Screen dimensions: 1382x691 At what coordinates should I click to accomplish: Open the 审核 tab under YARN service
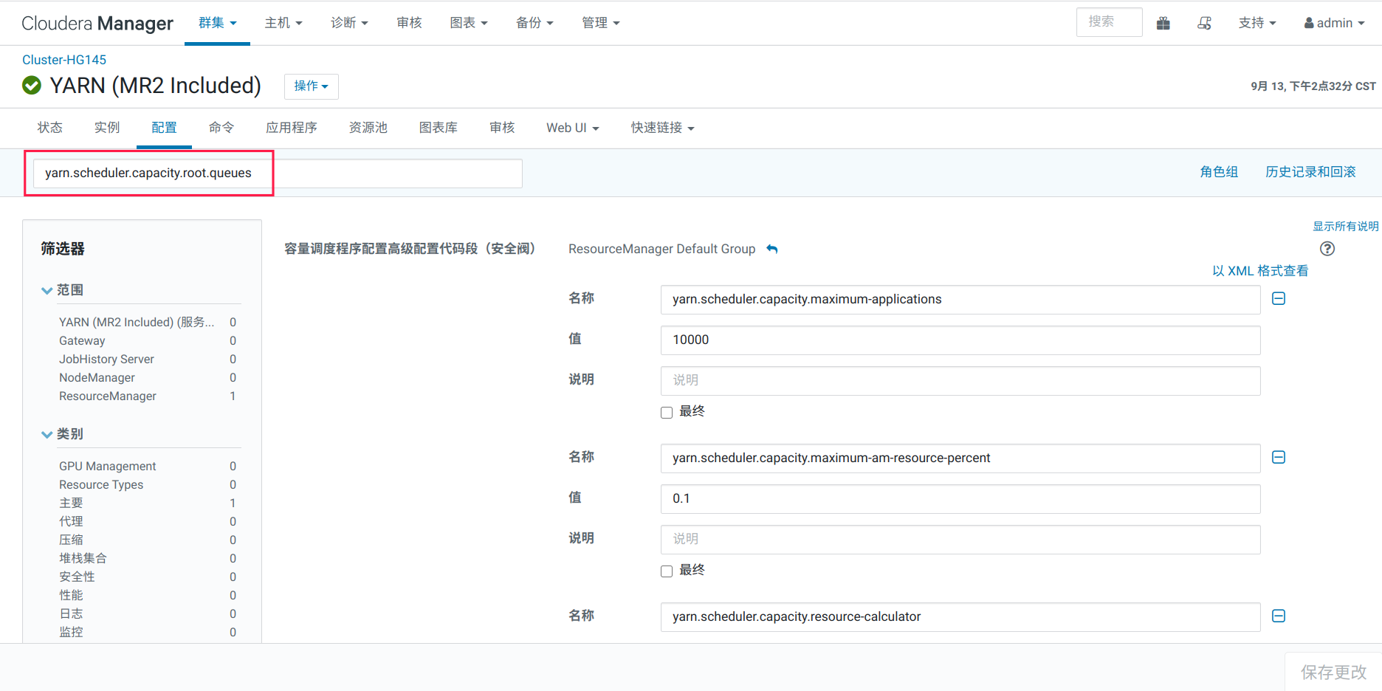tap(502, 128)
